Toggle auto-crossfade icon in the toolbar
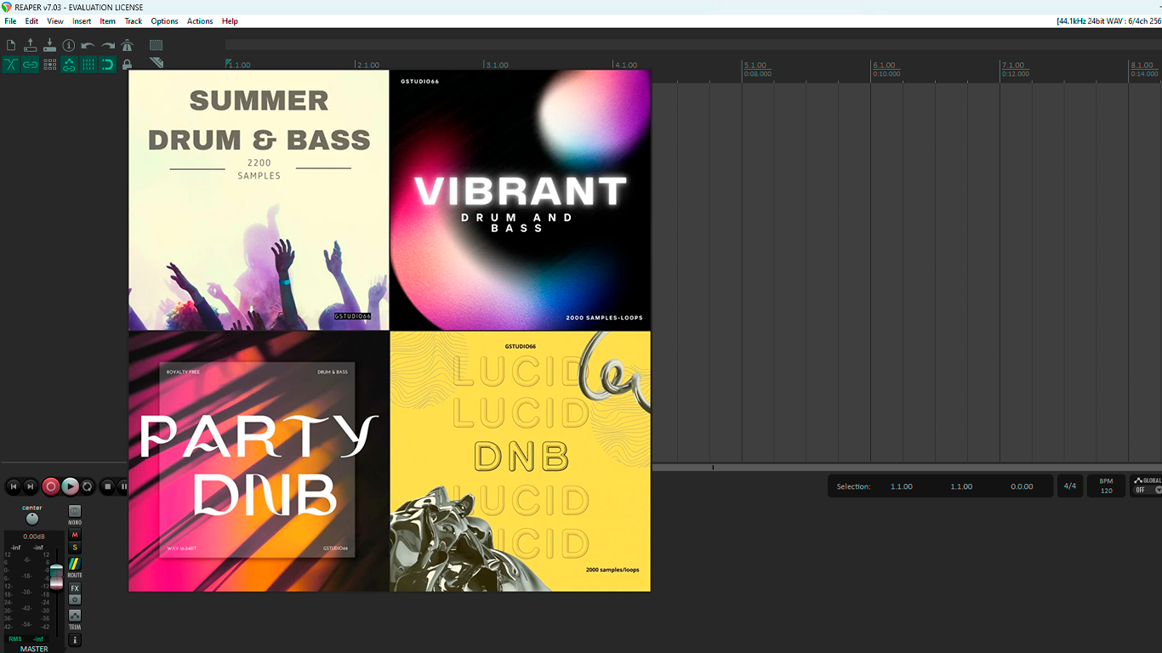This screenshot has width=1162, height=653. click(x=11, y=65)
